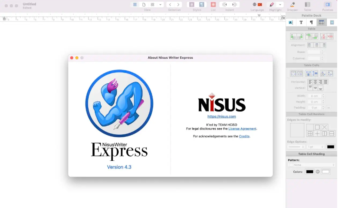Open the View options dropdown arrow
This screenshot has width=338, height=208.
tap(160, 5)
